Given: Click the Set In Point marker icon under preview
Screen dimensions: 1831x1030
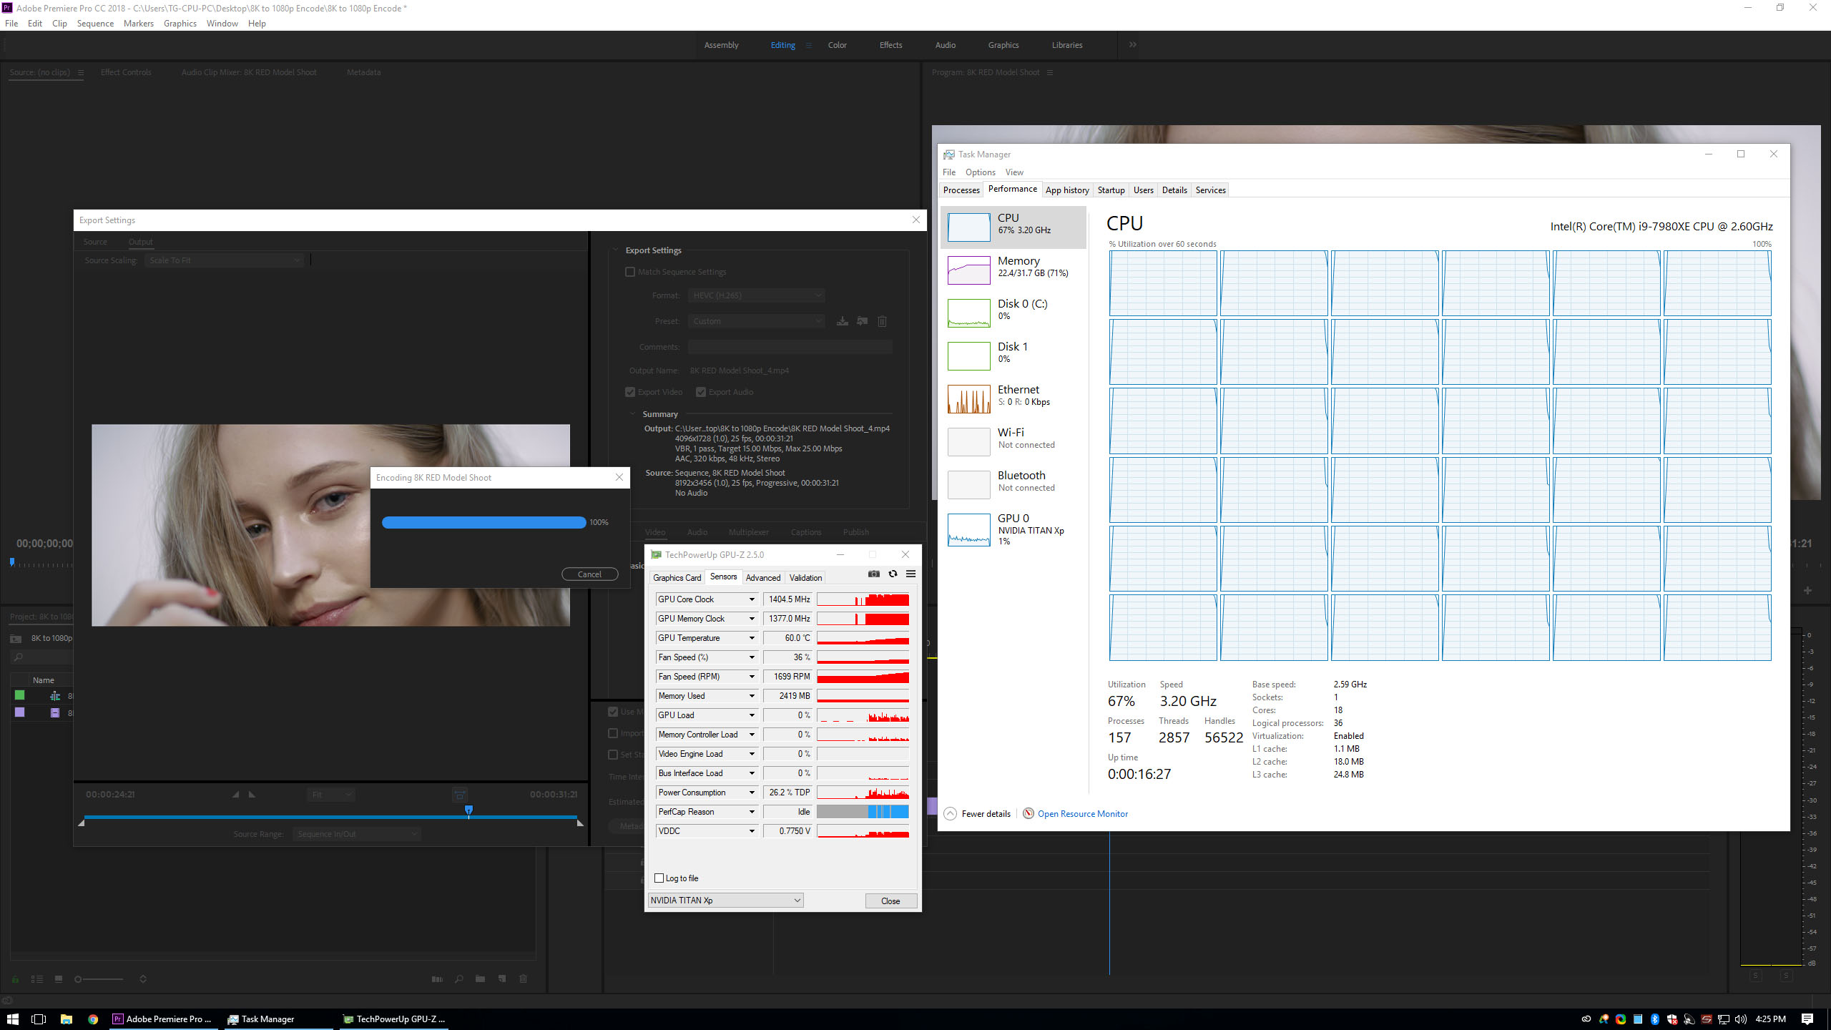Looking at the screenshot, I should [x=236, y=794].
